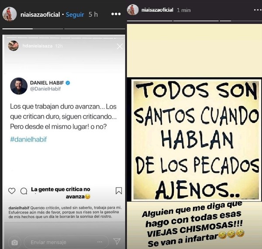Open more options in message field
Image resolution: width=262 pixels, height=249 pixels.
[x=100, y=242]
